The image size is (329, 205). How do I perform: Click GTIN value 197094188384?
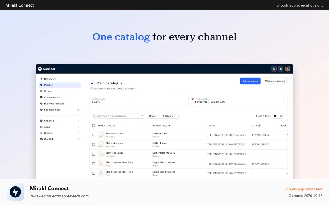pos(260,135)
